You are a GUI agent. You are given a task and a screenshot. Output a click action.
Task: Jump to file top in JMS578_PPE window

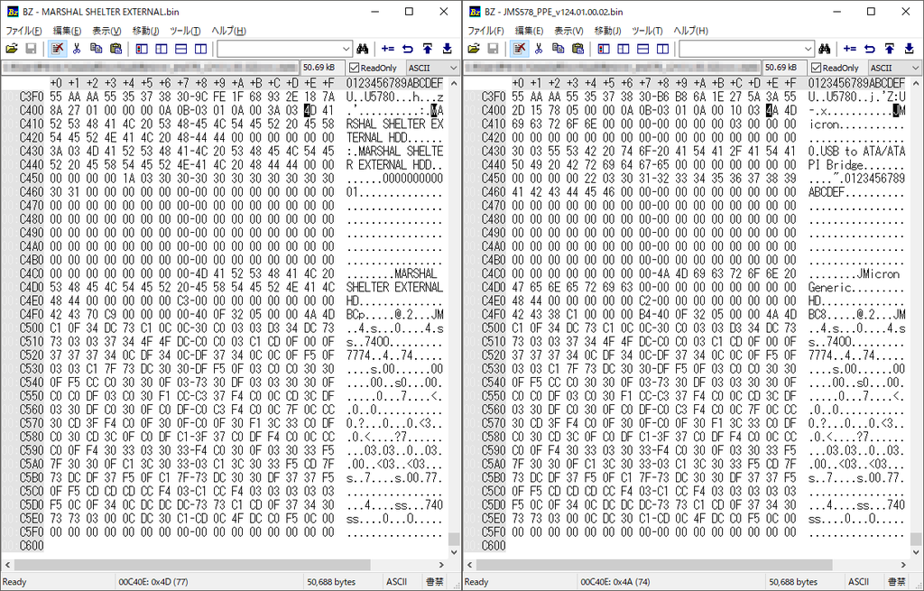(x=889, y=49)
